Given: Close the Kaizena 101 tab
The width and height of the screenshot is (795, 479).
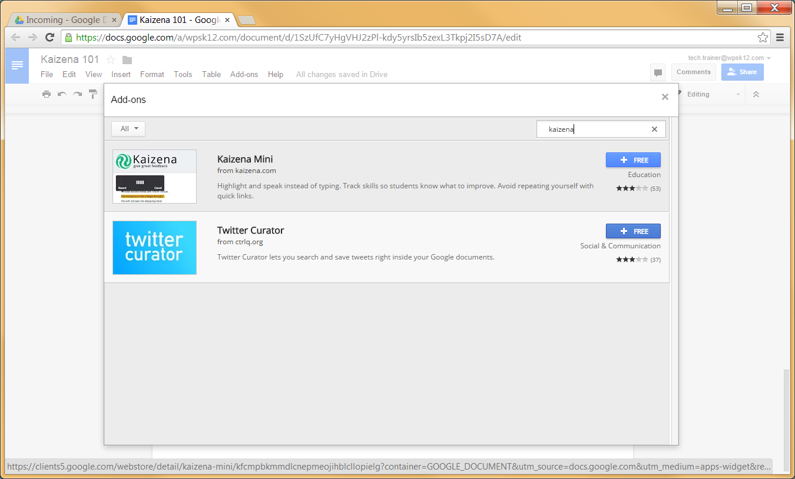Looking at the screenshot, I should pyautogui.click(x=228, y=20).
